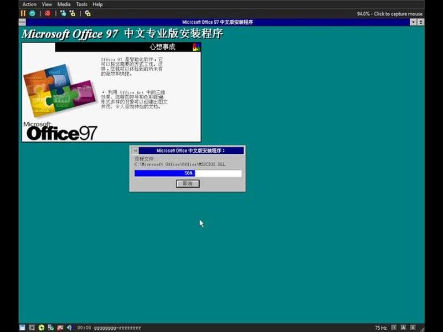Click the first 'Office 97' description paragraph
443x332 pixels.
132,66
